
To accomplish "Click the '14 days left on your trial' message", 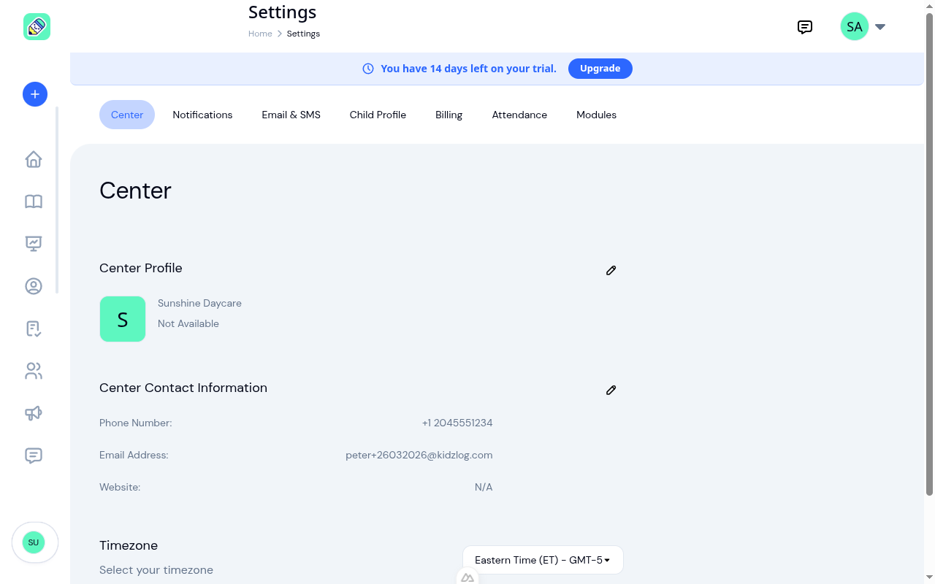I will coord(468,69).
